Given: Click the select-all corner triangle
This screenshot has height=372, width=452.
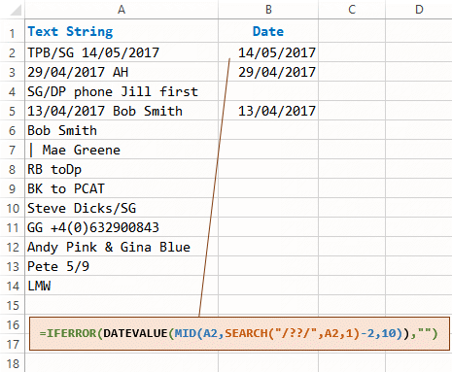Looking at the screenshot, I should coord(16,11).
